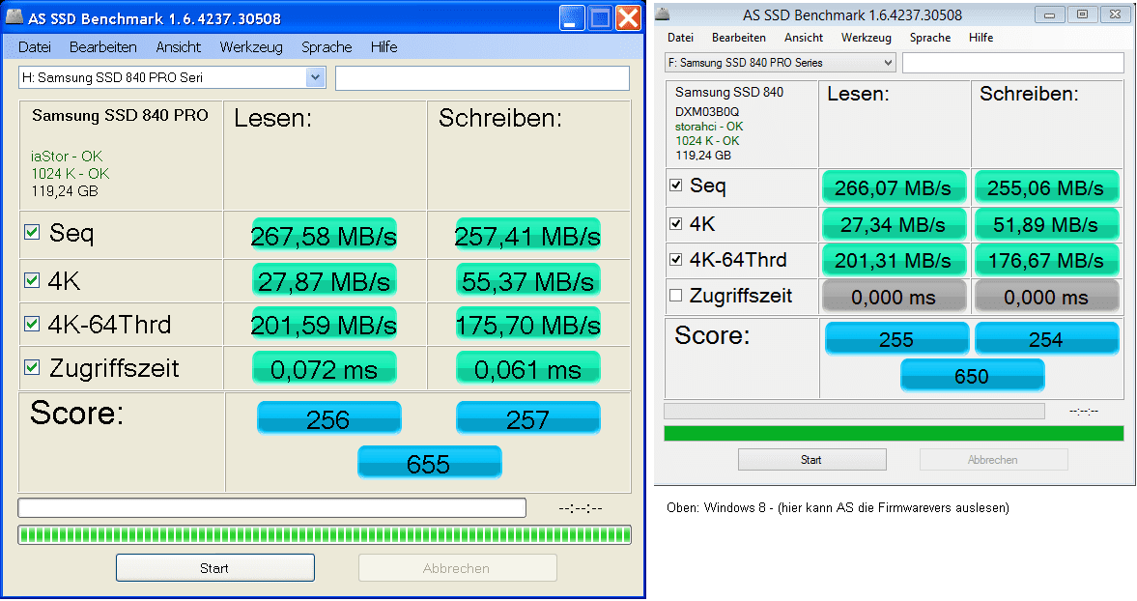Open Bearbeiten menu in right window

739,38
